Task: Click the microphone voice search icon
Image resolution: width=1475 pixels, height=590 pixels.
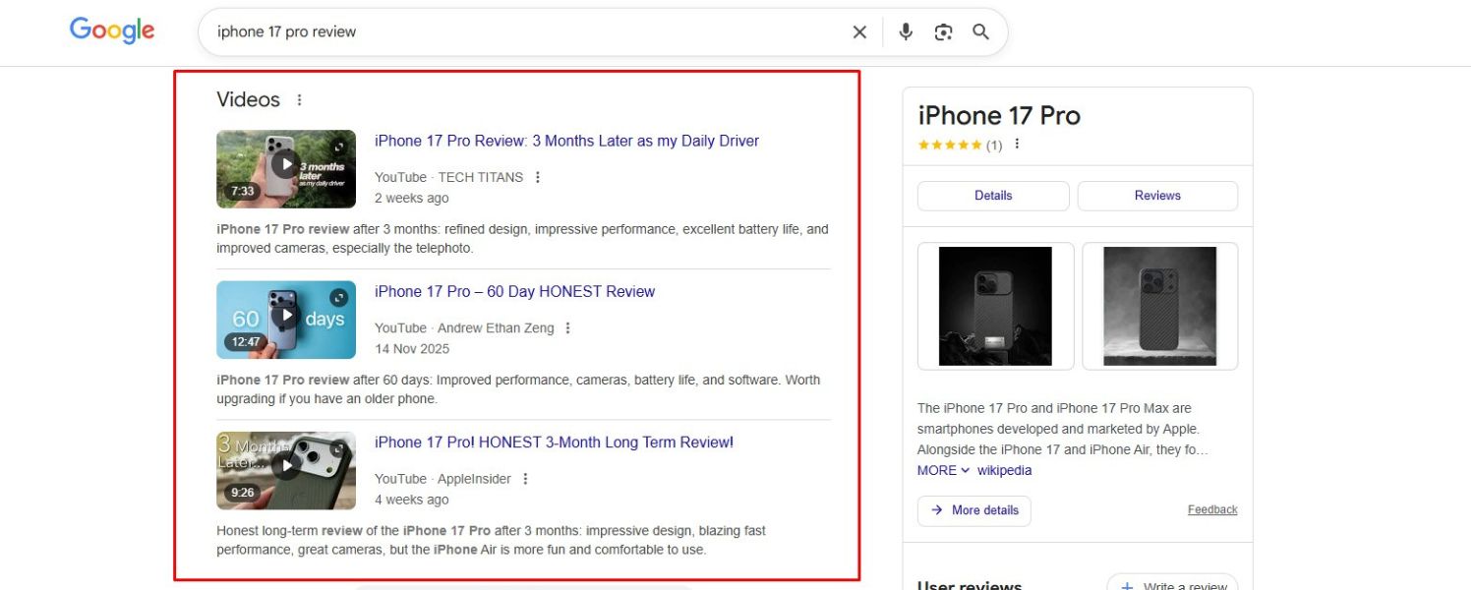Action: 905,31
